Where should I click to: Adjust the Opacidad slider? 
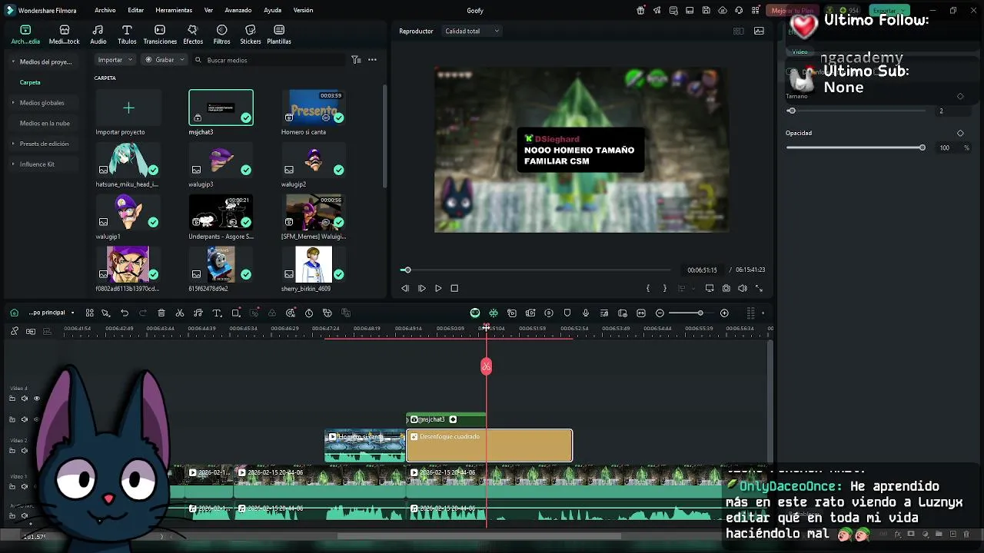click(x=855, y=147)
